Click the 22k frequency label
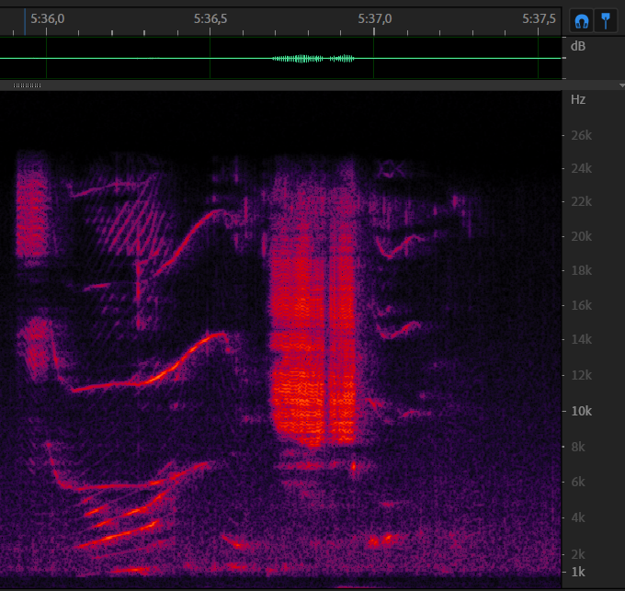 (581, 201)
